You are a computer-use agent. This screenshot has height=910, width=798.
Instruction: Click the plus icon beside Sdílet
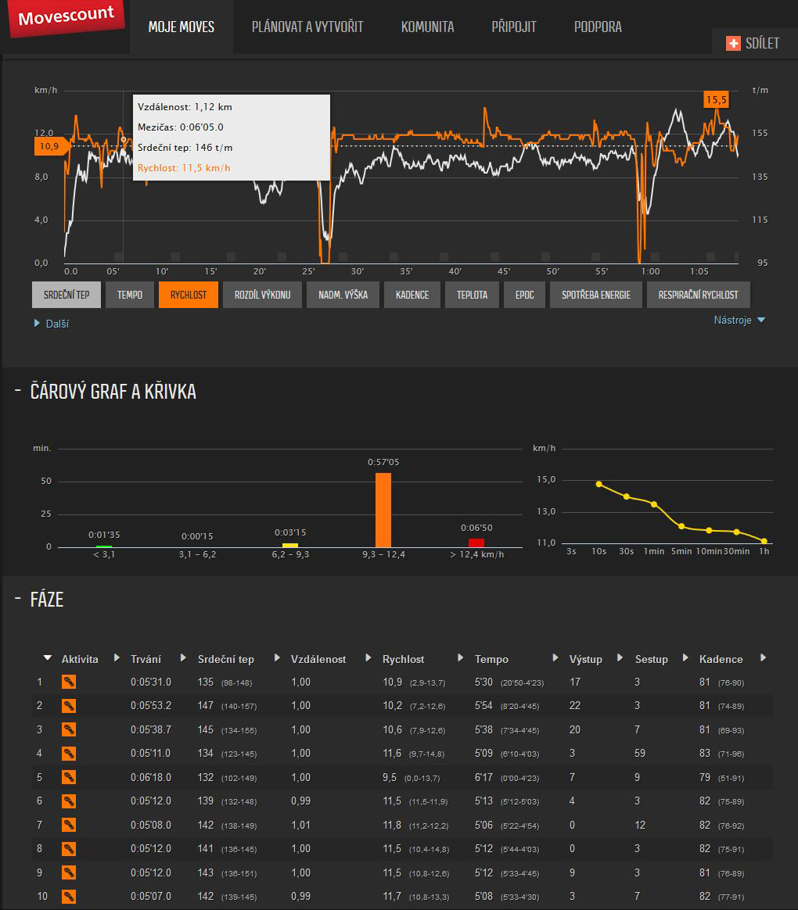733,43
